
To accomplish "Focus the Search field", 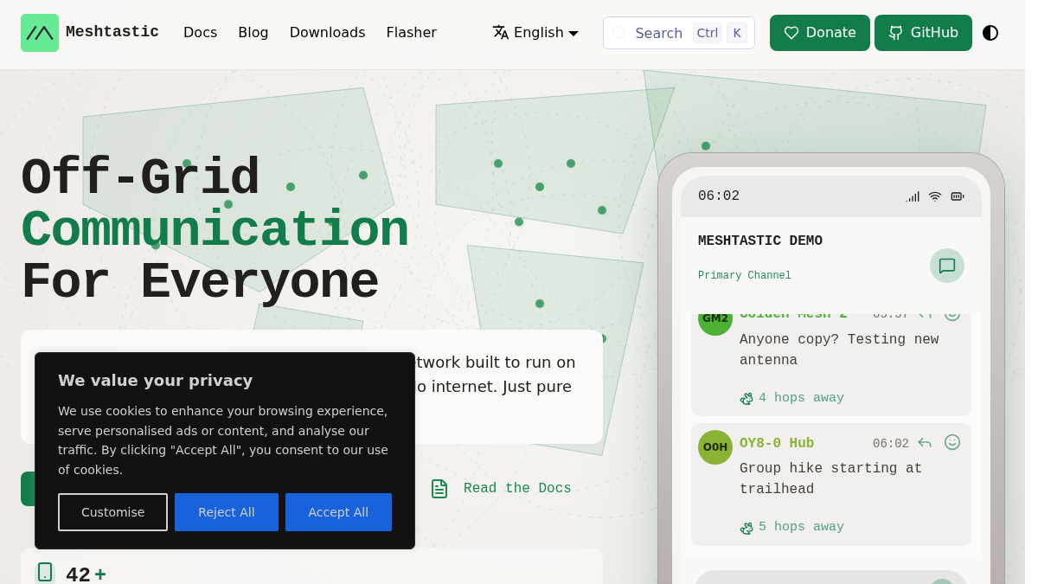I will pyautogui.click(x=679, y=33).
